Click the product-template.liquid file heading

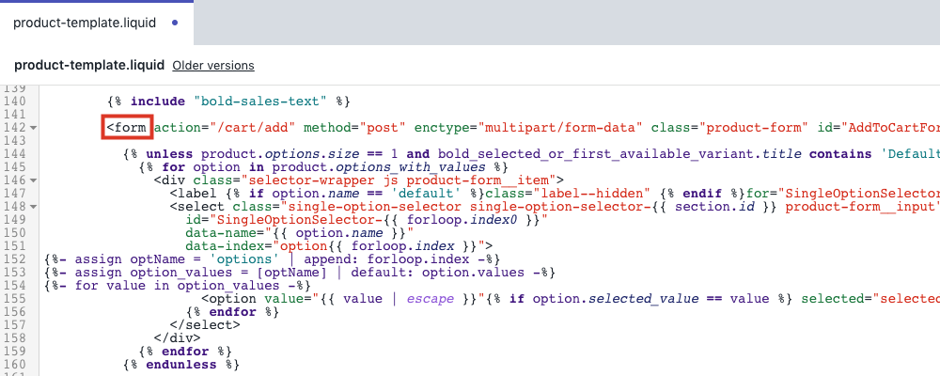89,66
